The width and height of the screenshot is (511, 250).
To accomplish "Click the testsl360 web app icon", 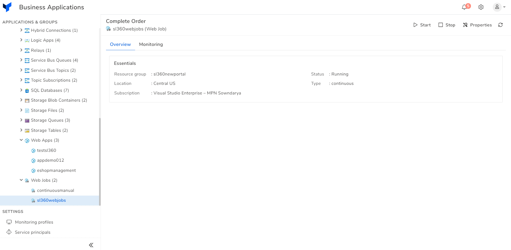I will (33, 151).
